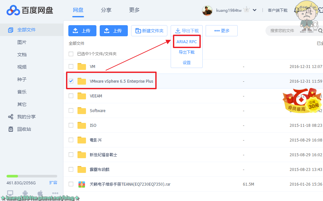Open the 霹靂布袋戲 folder icon

(82, 169)
